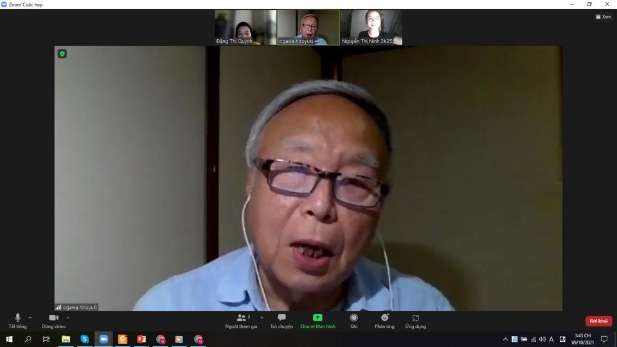This screenshot has width=617, height=347.
Task: Show hidden system tray icons
Action: (505, 339)
